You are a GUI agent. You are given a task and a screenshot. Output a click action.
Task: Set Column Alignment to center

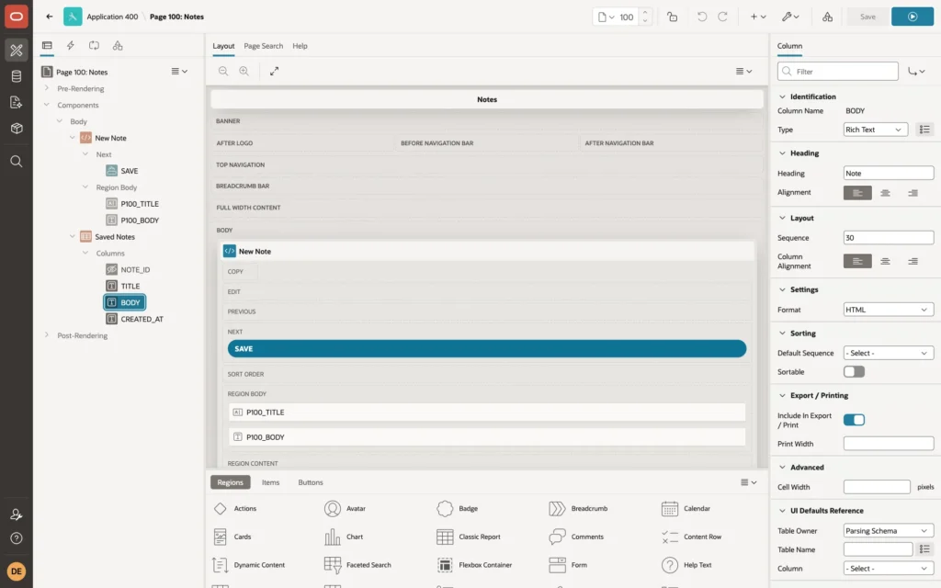(885, 261)
